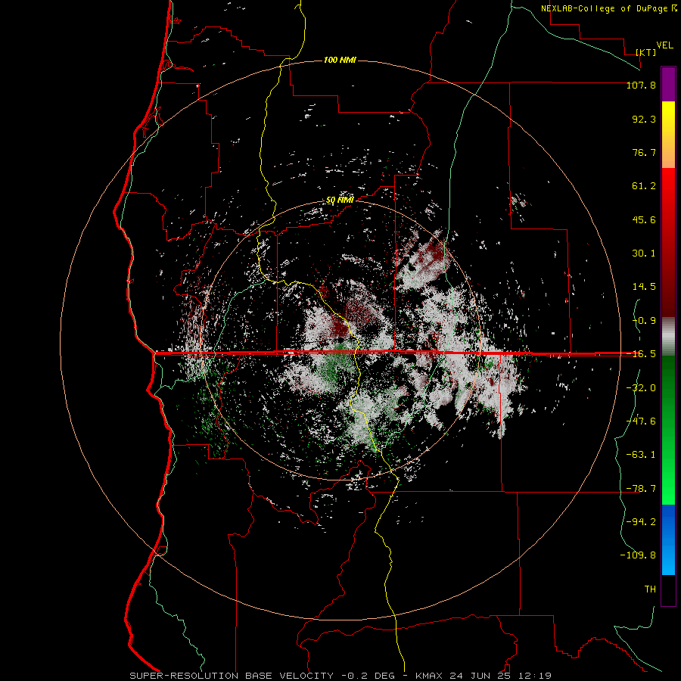Click the 92.3 scale value
The image size is (681, 681).
[x=644, y=119]
